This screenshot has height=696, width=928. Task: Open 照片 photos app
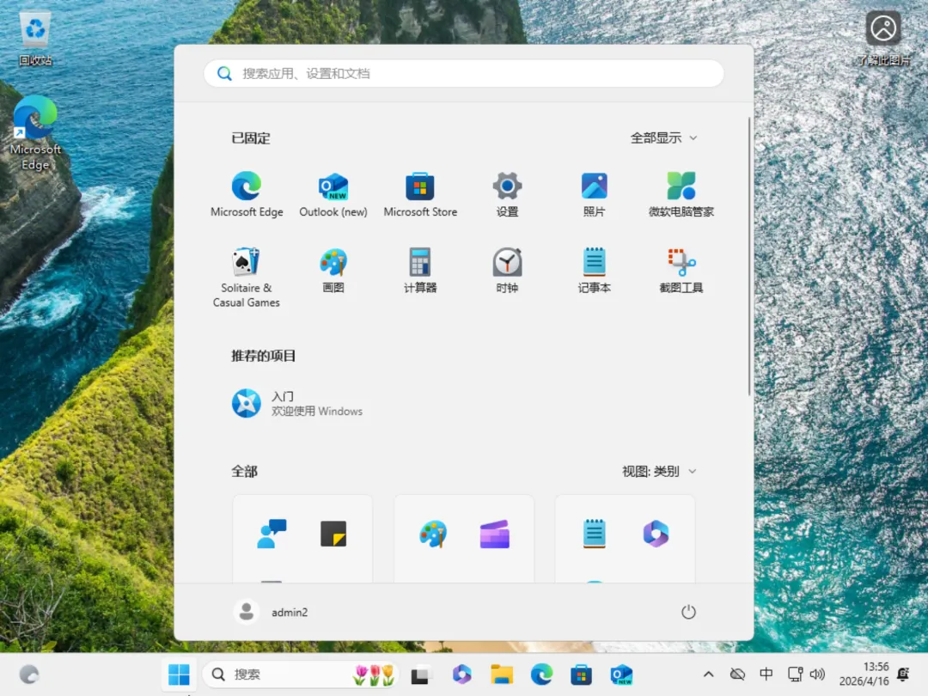[595, 194]
